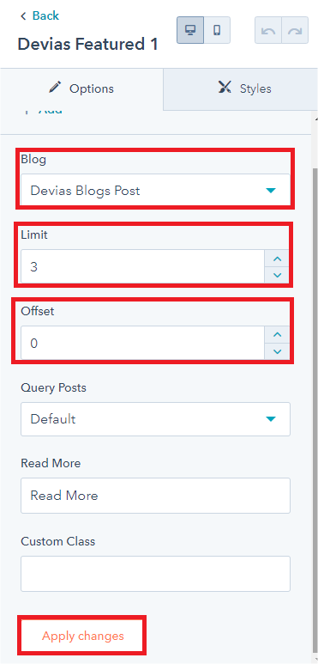This screenshot has width=318, height=664.
Task: Click the Back chevron icon
Action: [23, 16]
